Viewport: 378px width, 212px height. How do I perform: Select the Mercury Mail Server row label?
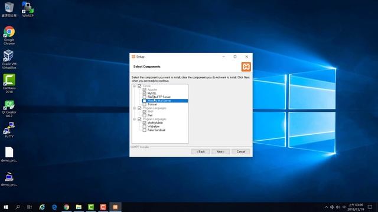point(159,101)
